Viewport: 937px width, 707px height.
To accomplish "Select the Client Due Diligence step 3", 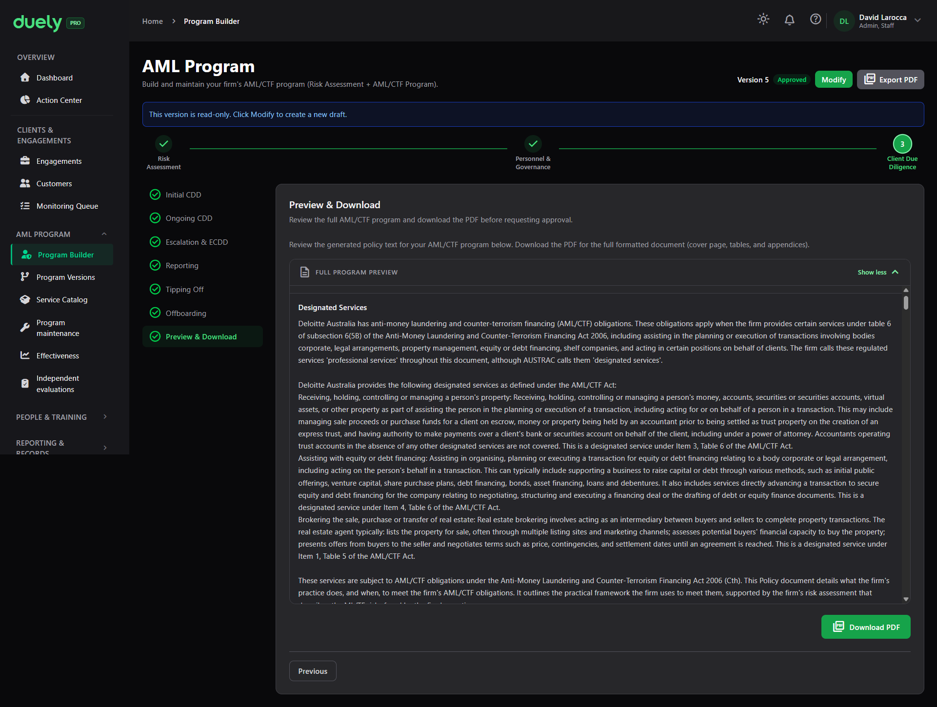I will (x=902, y=153).
